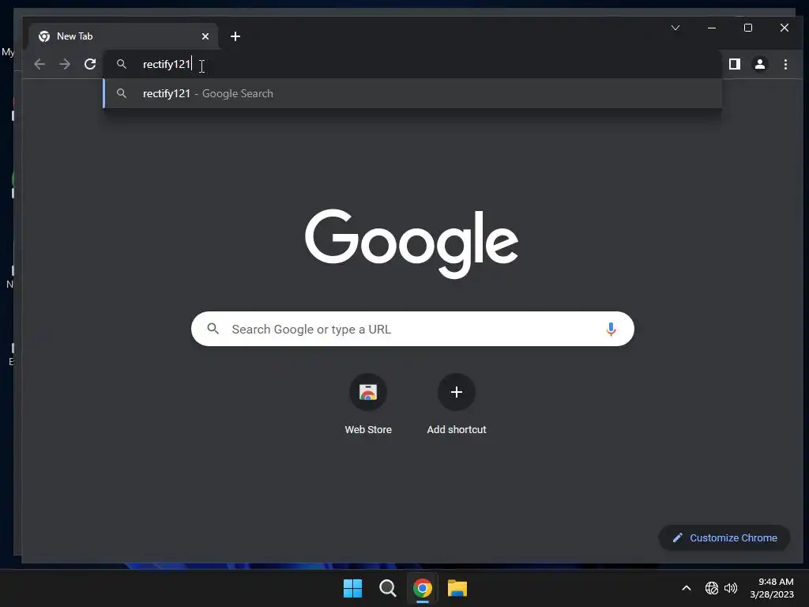Click the network globe tray icon

(x=712, y=588)
